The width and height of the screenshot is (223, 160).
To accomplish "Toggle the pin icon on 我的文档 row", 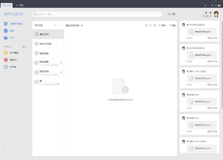I will pos(61,72).
